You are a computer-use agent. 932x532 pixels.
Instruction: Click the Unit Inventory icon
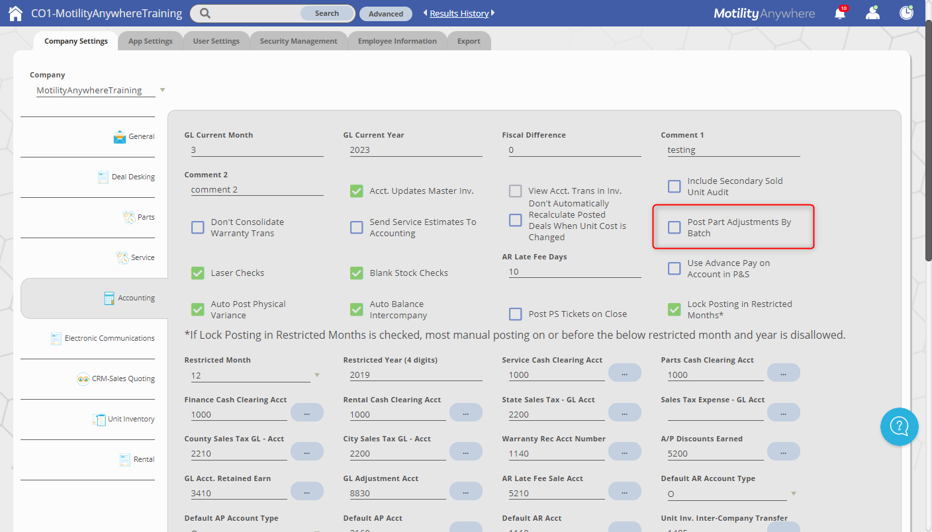pyautogui.click(x=99, y=420)
